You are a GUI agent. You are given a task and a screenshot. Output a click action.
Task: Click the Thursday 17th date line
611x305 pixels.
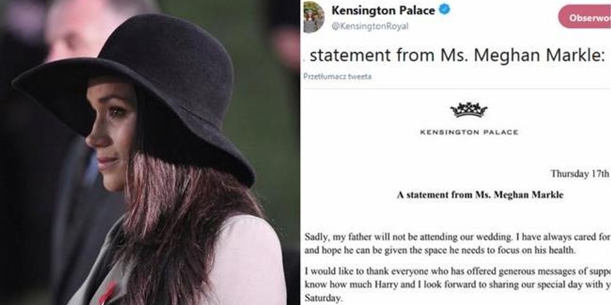[x=580, y=174]
